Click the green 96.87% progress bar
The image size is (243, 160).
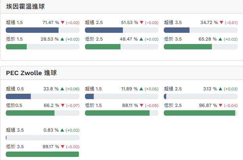pos(199,113)
